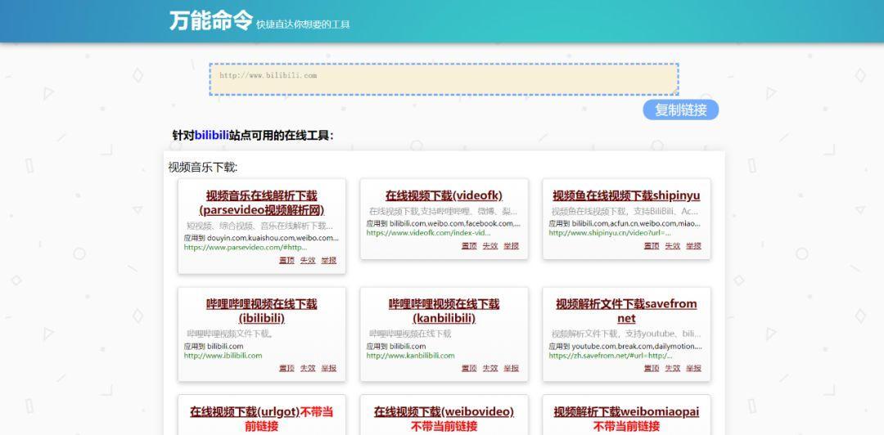Click 应用到 bilibili.com,acfun.cn line
This screenshot has height=435, width=884.
tap(625, 223)
